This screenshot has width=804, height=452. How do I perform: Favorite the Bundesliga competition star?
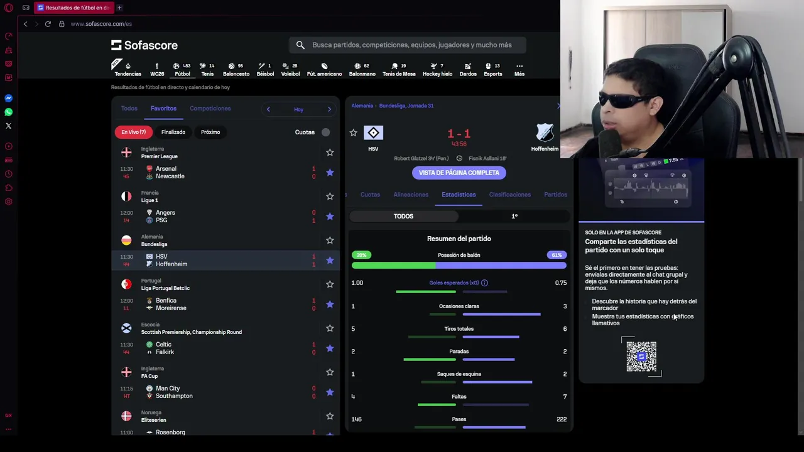[330, 240]
